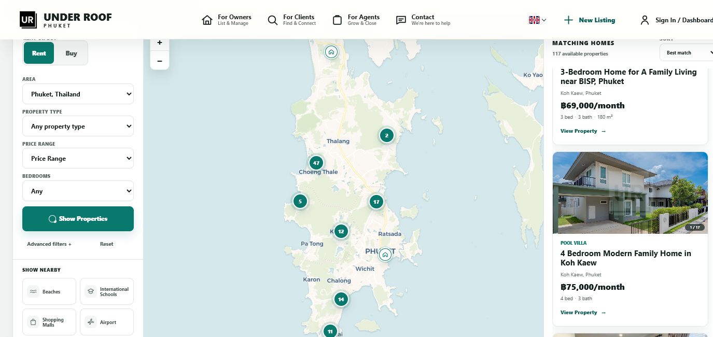713x337 pixels.
Task: Open the Contact menu item
Action: tap(423, 20)
